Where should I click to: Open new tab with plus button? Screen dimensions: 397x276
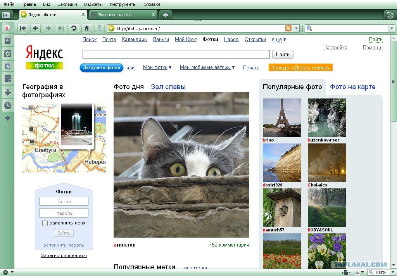[166, 15]
